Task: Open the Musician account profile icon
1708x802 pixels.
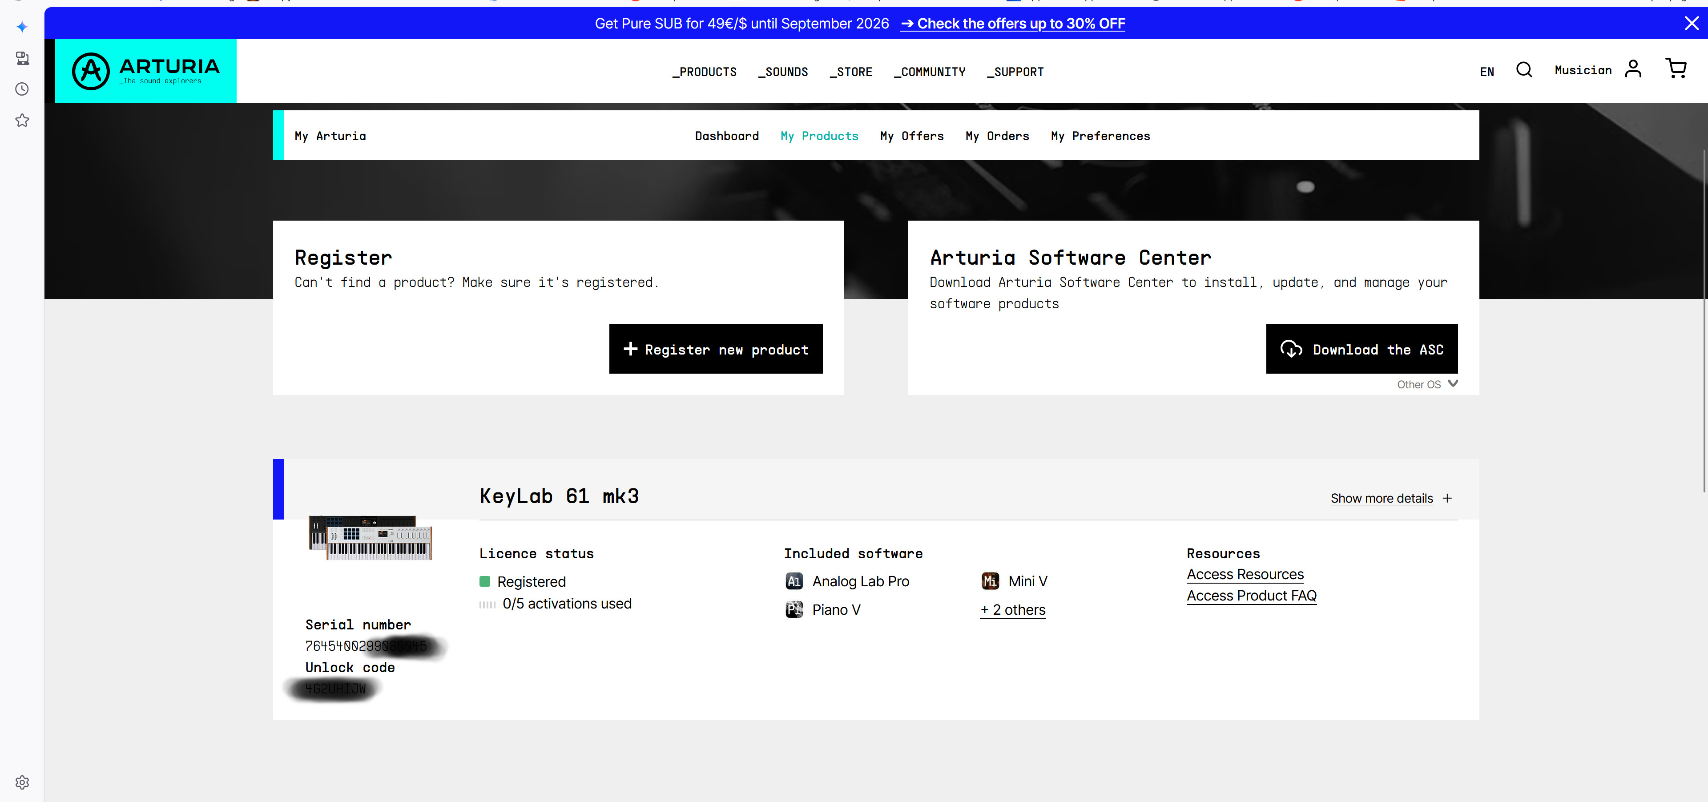Action: coord(1633,69)
